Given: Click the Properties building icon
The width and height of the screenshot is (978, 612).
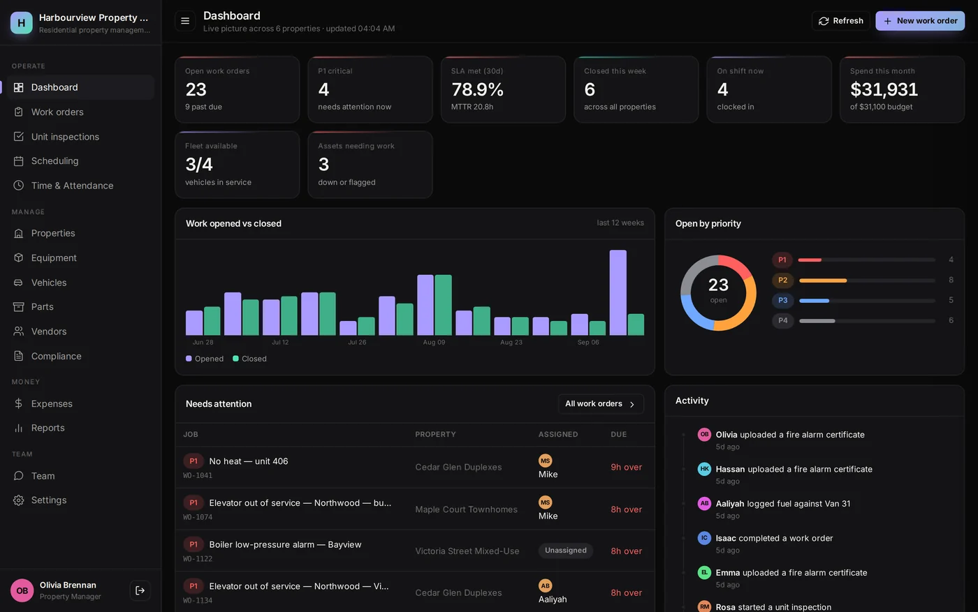Looking at the screenshot, I should pos(19,233).
